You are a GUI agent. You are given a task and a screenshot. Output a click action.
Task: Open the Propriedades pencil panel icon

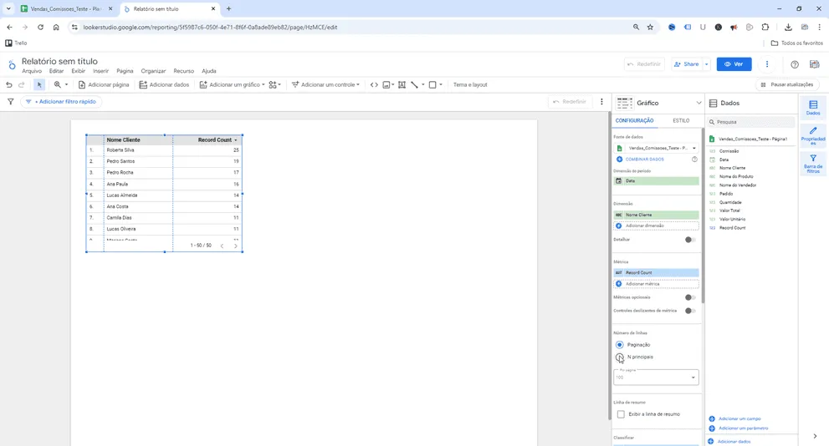[812, 135]
